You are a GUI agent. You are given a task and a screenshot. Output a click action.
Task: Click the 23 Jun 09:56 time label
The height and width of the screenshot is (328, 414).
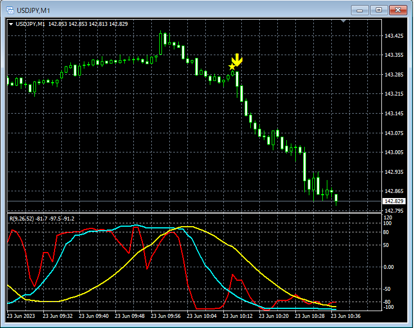(166, 316)
